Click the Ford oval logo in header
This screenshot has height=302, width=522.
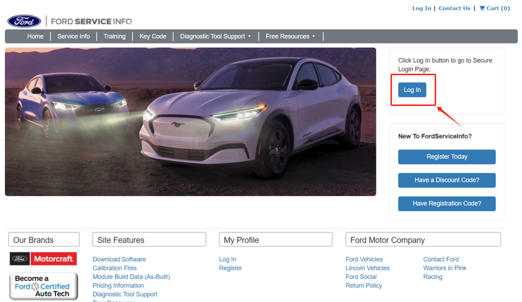tap(24, 21)
